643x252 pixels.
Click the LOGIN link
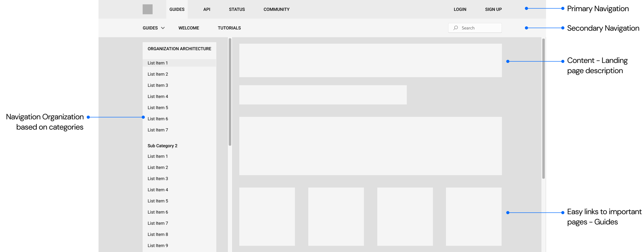pos(460,9)
